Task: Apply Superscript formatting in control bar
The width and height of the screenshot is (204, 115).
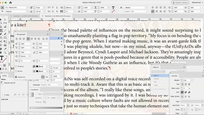Action: (53, 8)
